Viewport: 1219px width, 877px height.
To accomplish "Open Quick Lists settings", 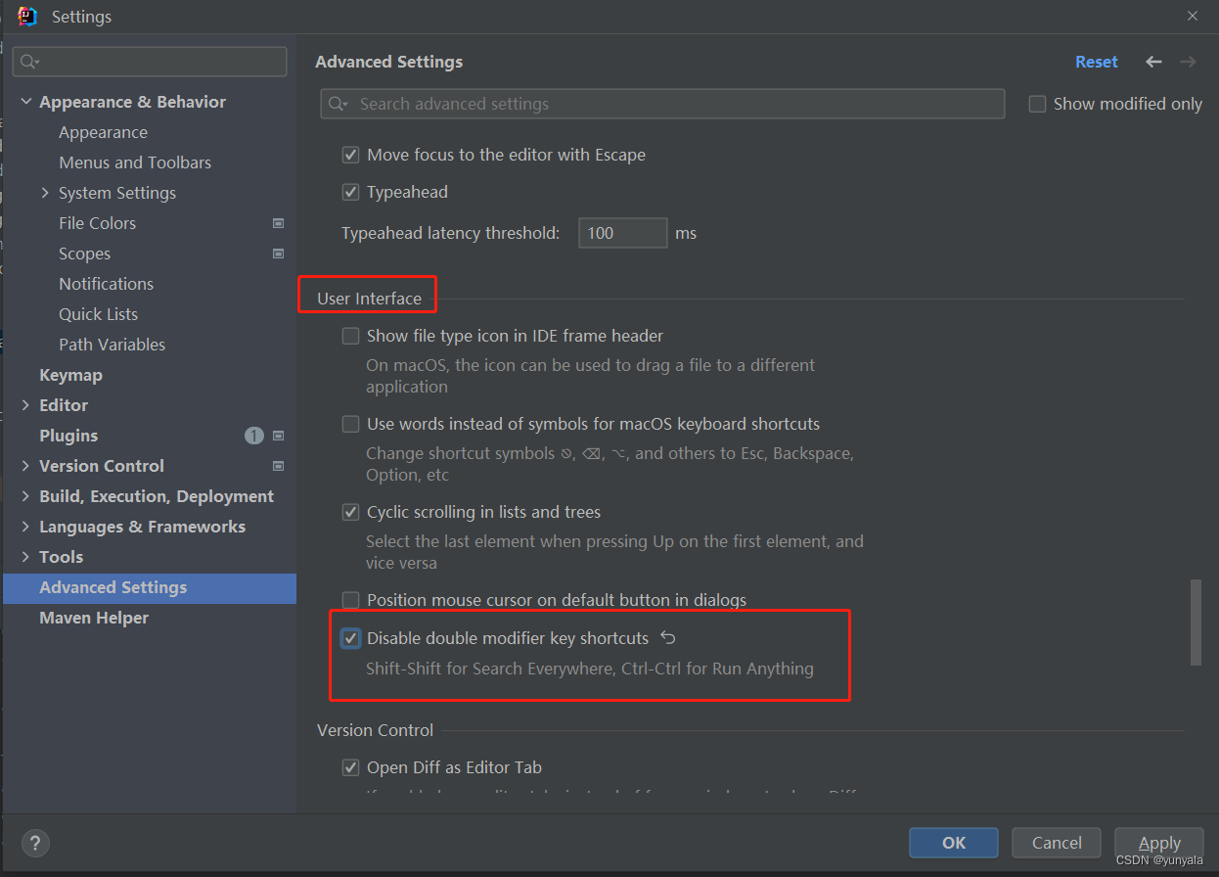I will [x=98, y=314].
